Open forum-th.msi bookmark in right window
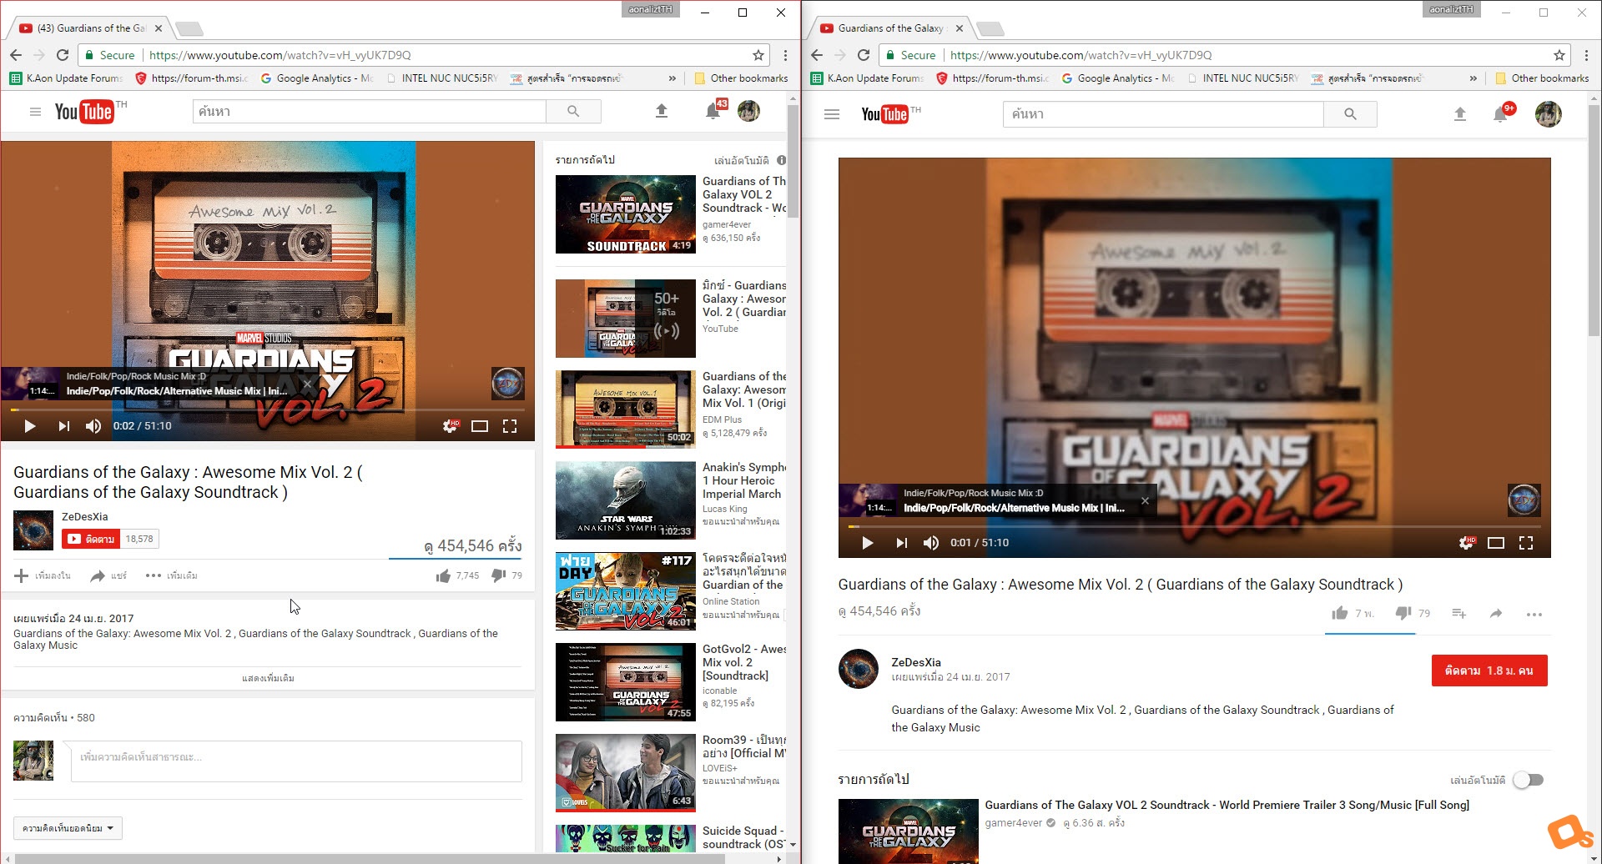The image size is (1602, 864). tap(992, 78)
